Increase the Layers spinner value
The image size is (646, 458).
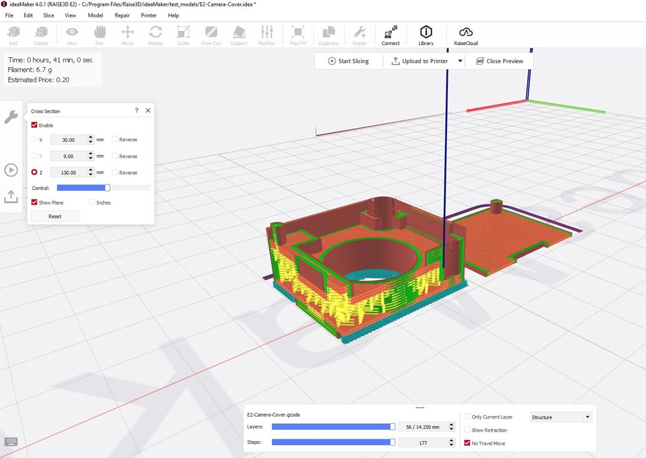tap(451, 424)
